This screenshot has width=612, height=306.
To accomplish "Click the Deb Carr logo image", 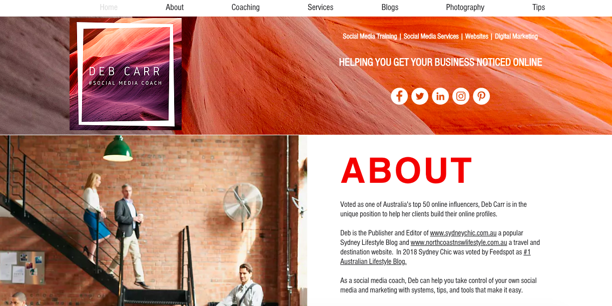I will coord(126,74).
